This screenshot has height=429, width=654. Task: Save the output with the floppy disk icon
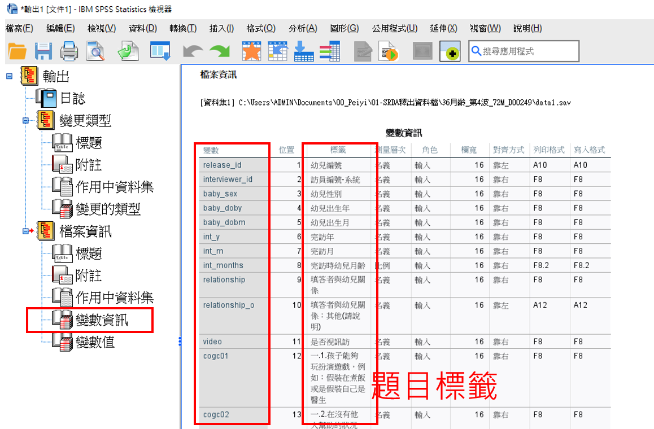pyautogui.click(x=43, y=51)
